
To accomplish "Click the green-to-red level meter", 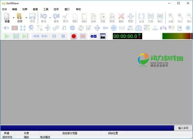I will coord(177,36).
